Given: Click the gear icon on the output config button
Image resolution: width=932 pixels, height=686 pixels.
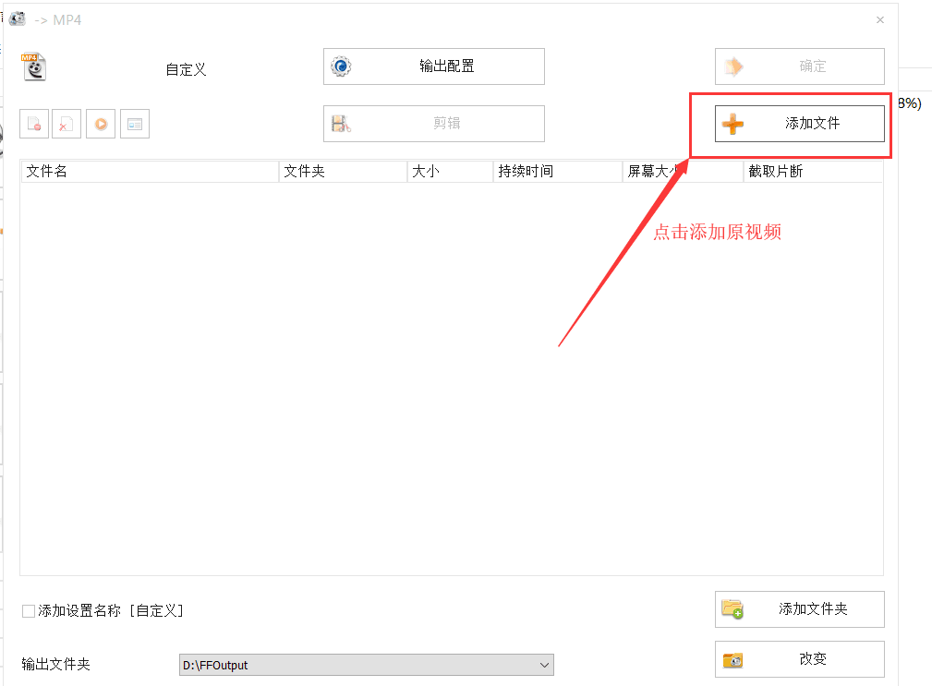Looking at the screenshot, I should tap(342, 66).
